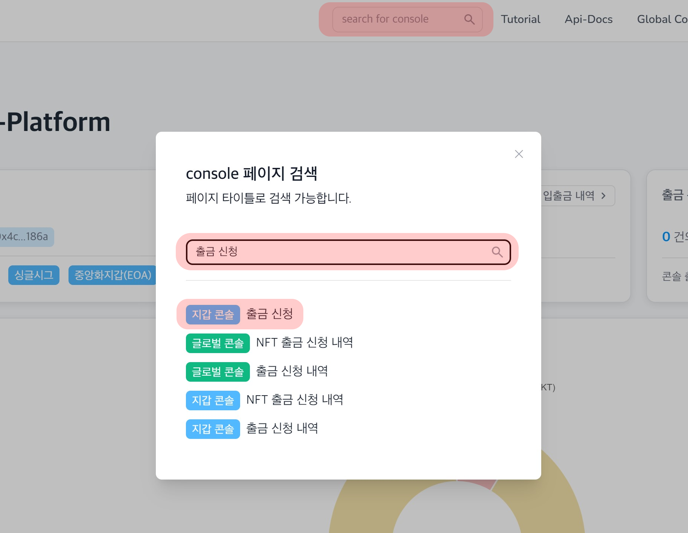Open the Tutorial menu item

tap(521, 19)
